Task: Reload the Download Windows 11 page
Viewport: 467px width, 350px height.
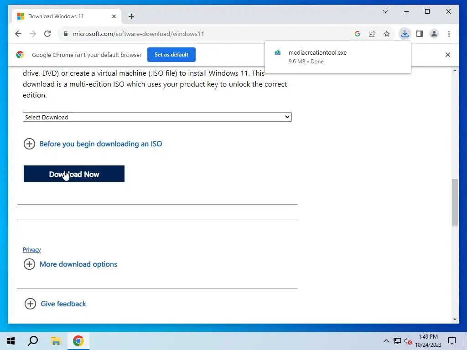Action: point(47,34)
